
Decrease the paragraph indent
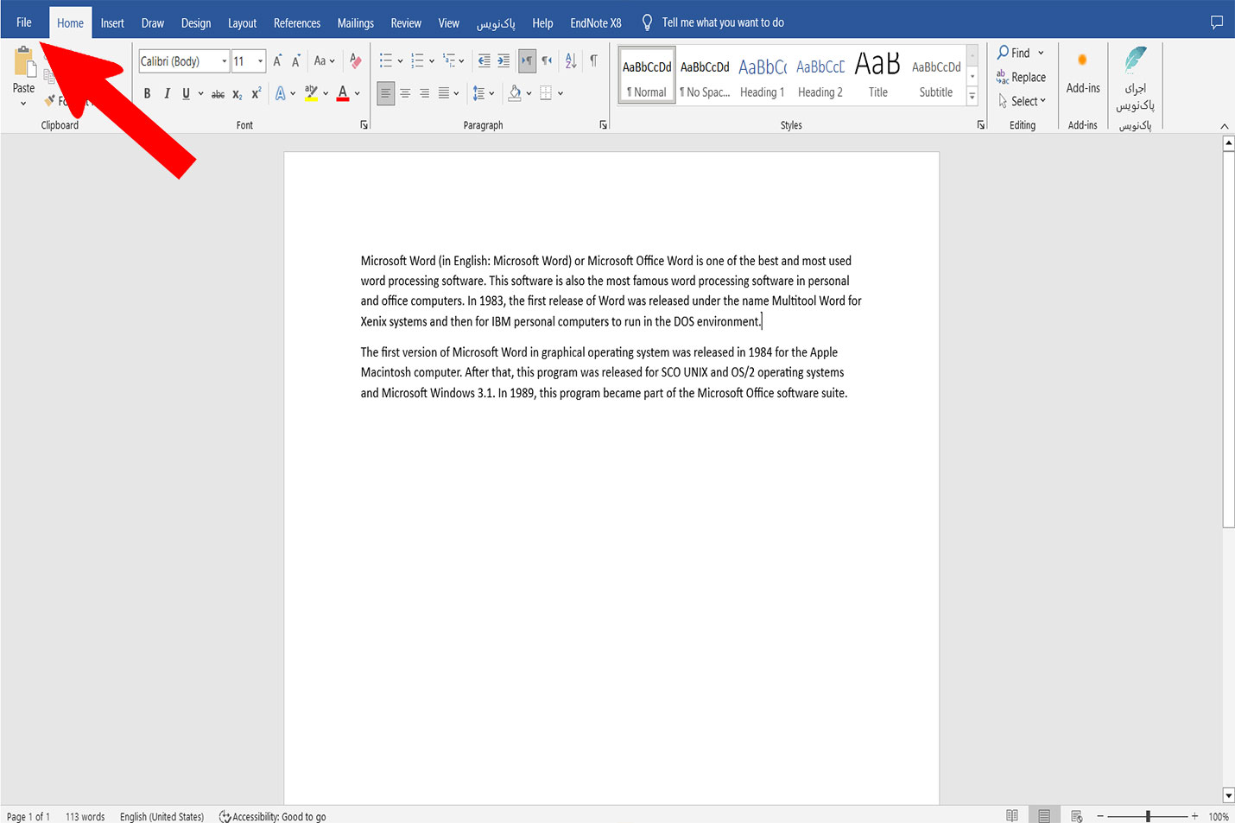484,61
